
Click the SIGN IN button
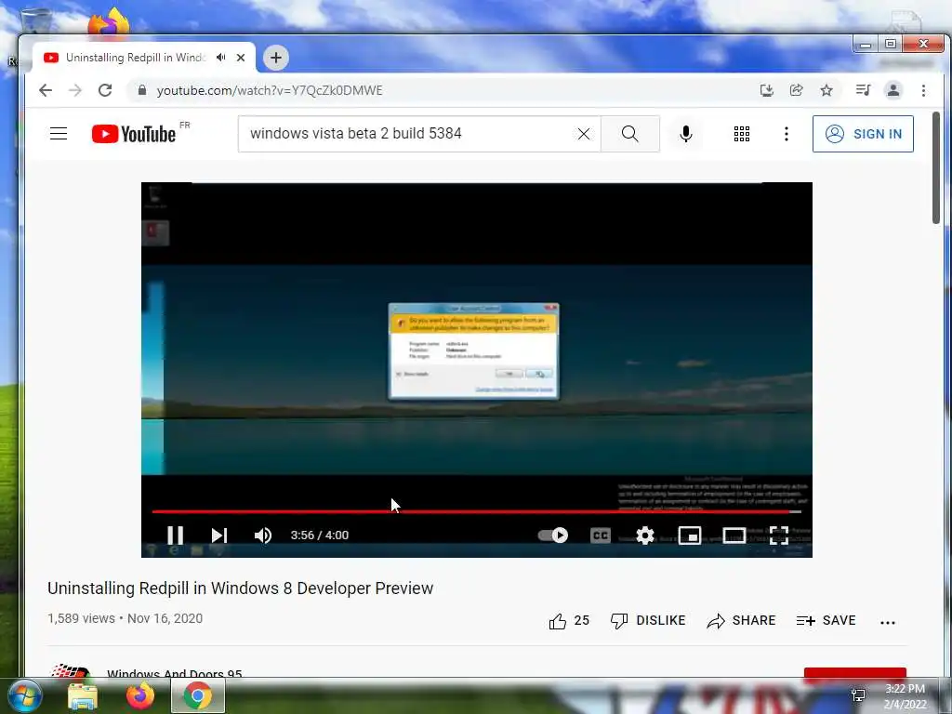[x=863, y=134]
